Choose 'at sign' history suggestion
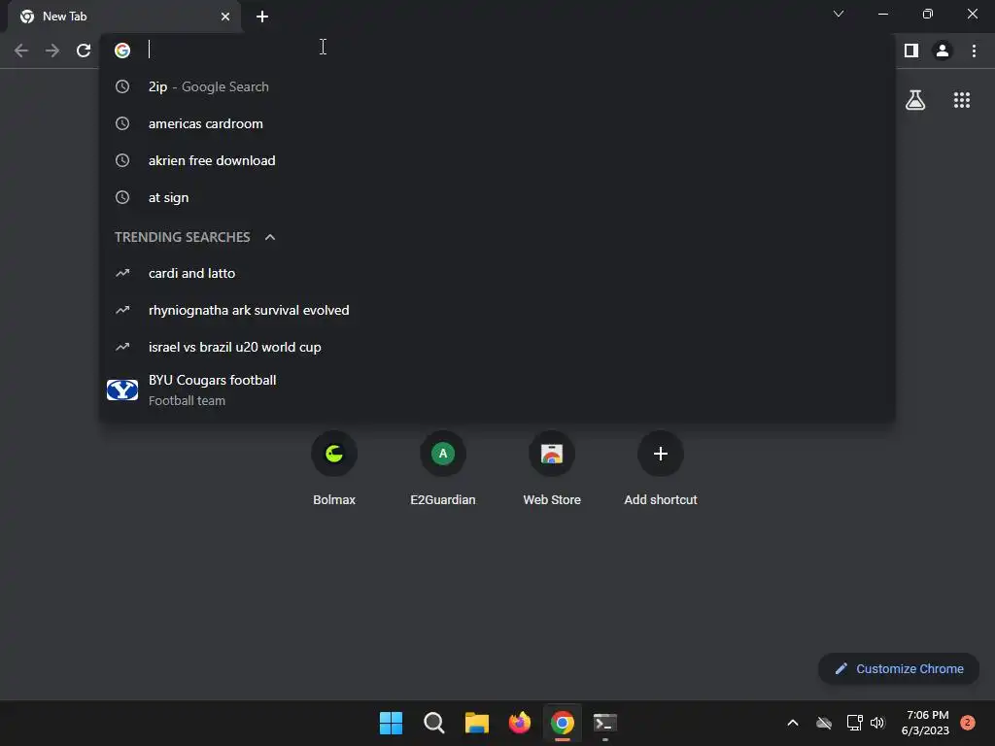This screenshot has height=746, width=995. click(497, 197)
